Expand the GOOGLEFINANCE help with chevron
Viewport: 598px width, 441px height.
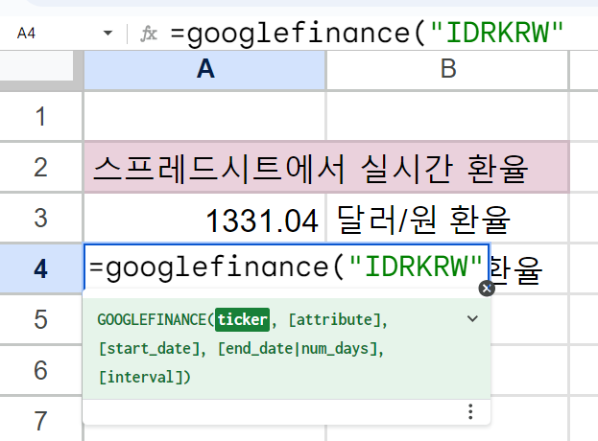[x=472, y=318]
